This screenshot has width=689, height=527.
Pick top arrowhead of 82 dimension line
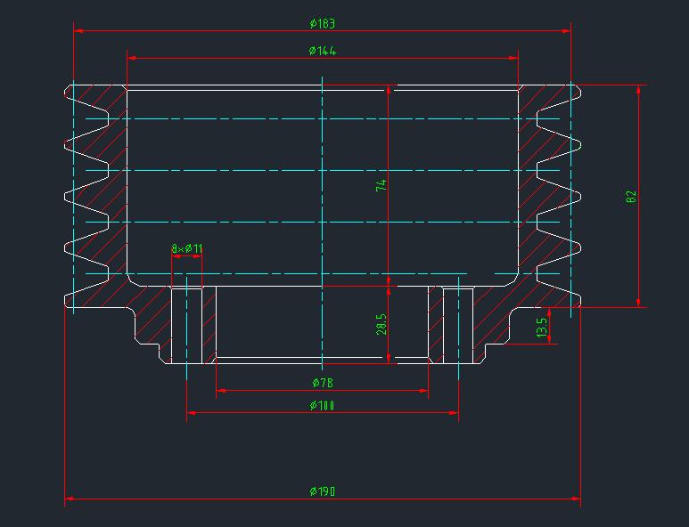tap(638, 91)
